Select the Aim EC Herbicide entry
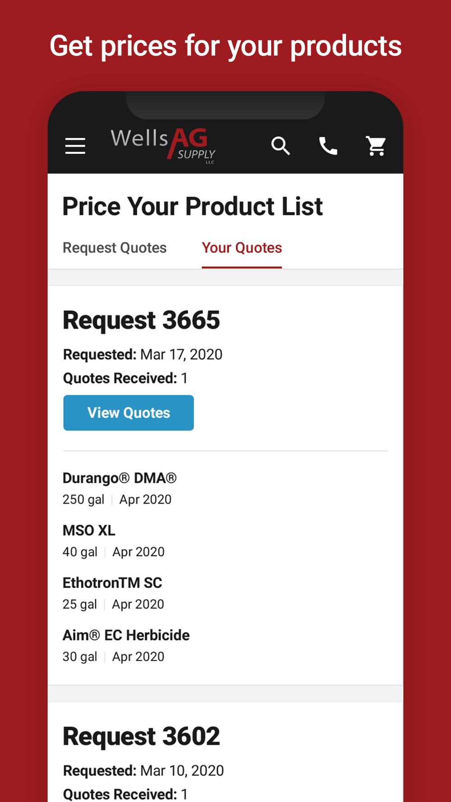 pyautogui.click(x=126, y=635)
